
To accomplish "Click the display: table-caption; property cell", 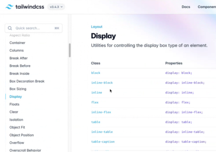I will click(186, 142).
